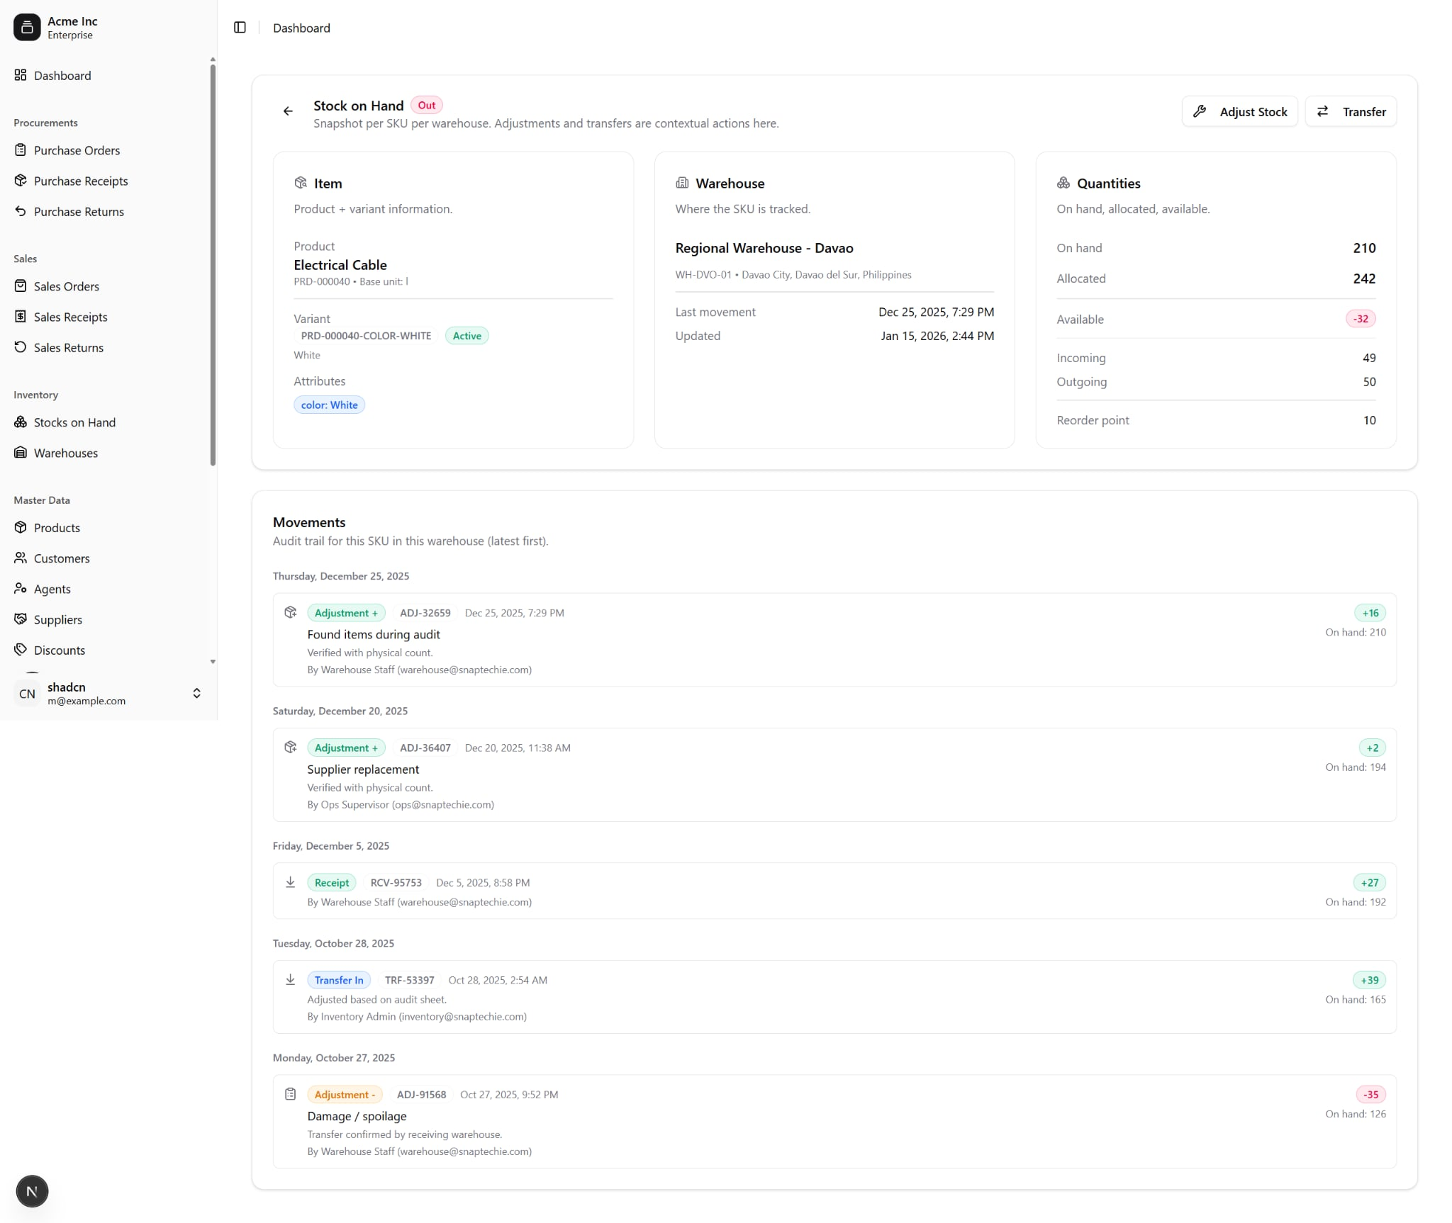Click the Acme Inc logo icon
1452x1223 pixels.
pyautogui.click(x=27, y=28)
